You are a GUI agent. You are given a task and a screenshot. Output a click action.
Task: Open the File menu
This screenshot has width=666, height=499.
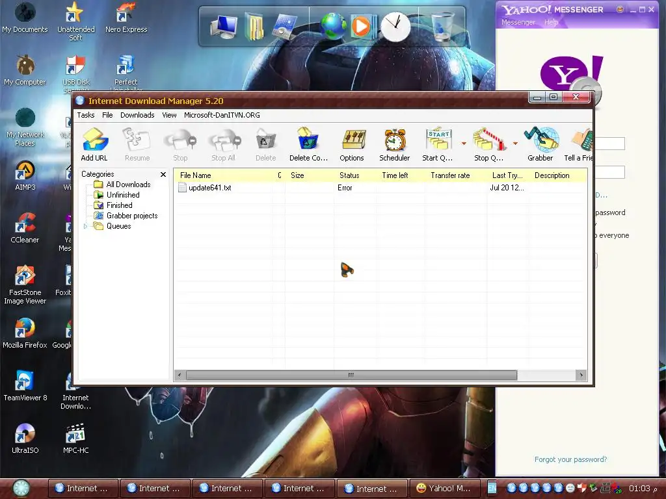[107, 115]
